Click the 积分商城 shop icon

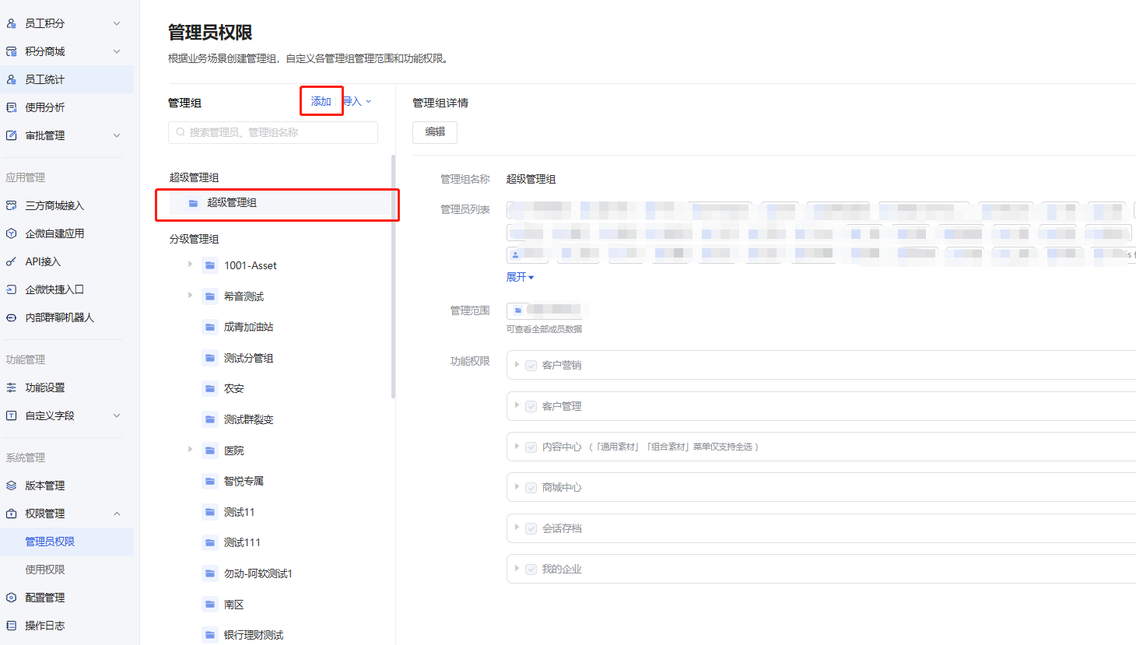pyautogui.click(x=12, y=51)
